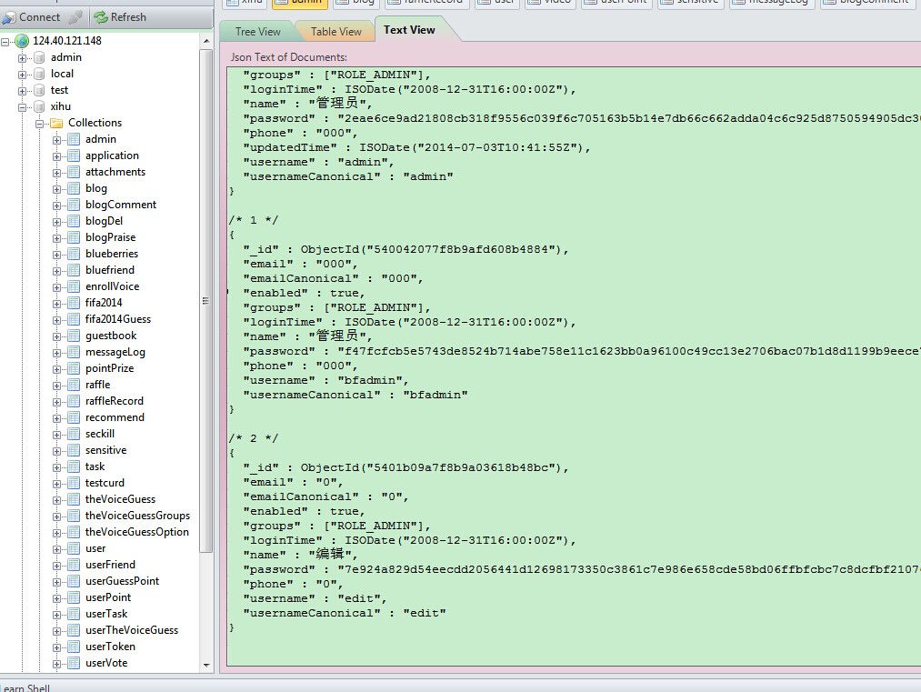Collapse the xihu database node

[22, 107]
